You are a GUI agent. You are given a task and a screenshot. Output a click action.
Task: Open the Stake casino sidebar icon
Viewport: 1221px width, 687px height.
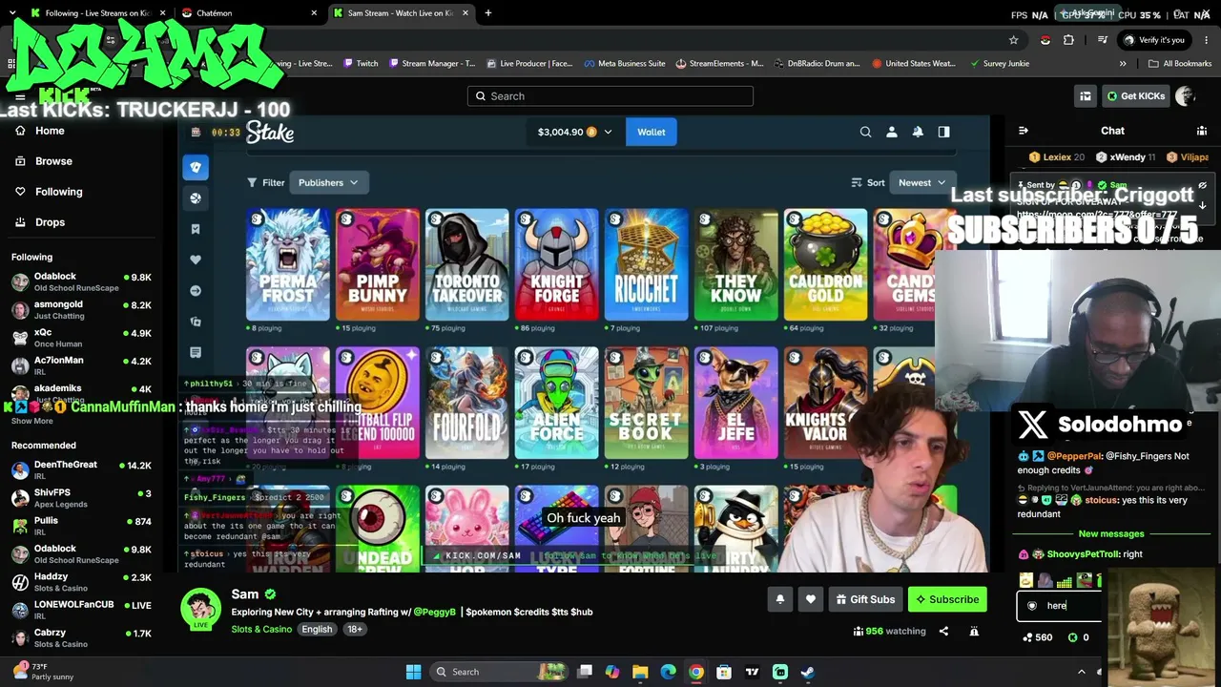[x=196, y=167]
